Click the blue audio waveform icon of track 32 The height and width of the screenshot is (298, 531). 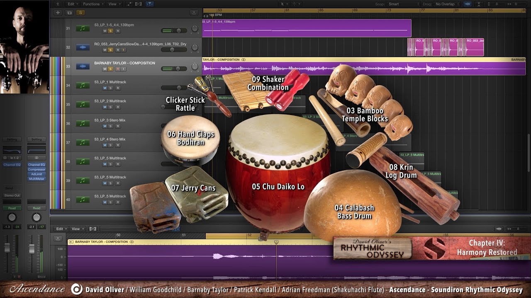coord(83,48)
